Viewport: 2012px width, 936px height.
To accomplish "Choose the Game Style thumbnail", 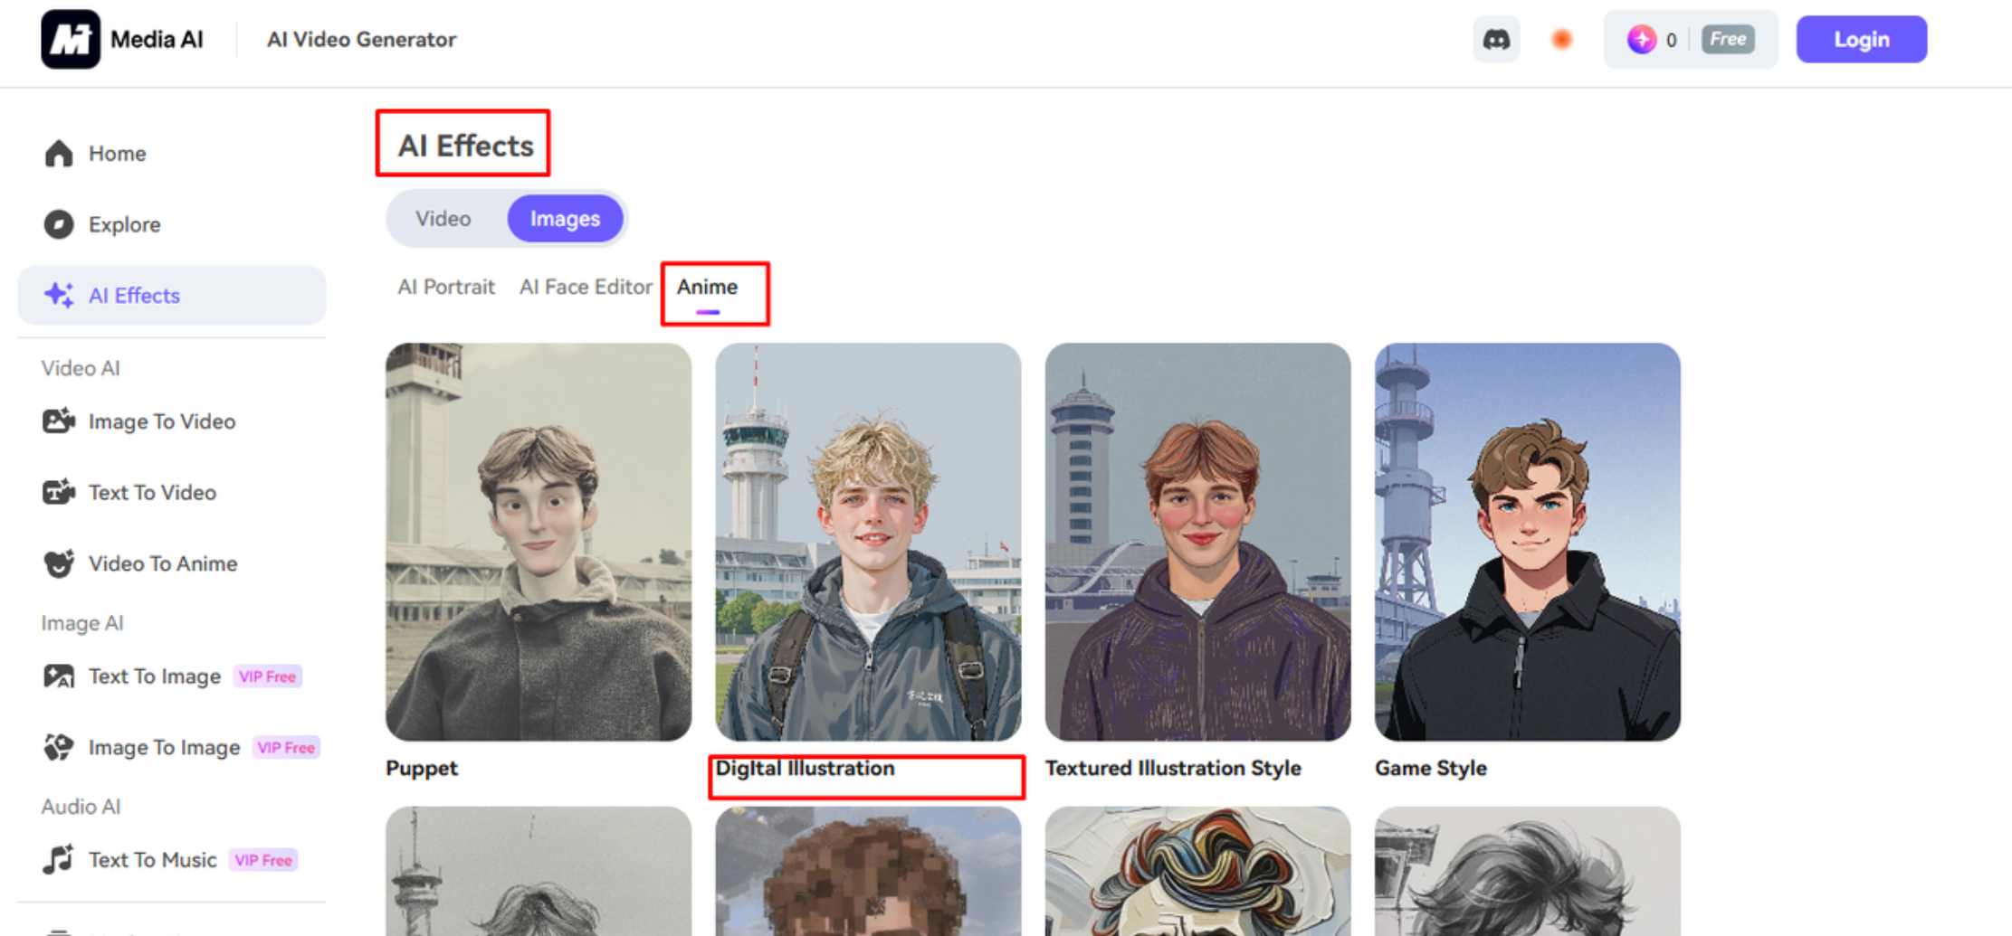I will [x=1527, y=542].
